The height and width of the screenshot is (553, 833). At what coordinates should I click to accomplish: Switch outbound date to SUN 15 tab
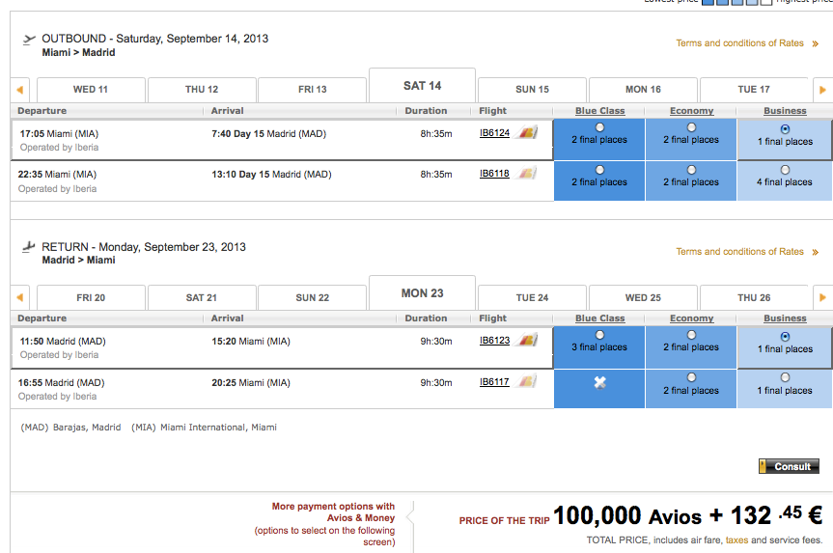(532, 90)
